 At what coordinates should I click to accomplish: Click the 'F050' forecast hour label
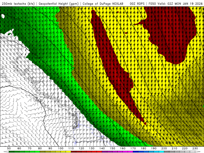[x=152, y=4]
